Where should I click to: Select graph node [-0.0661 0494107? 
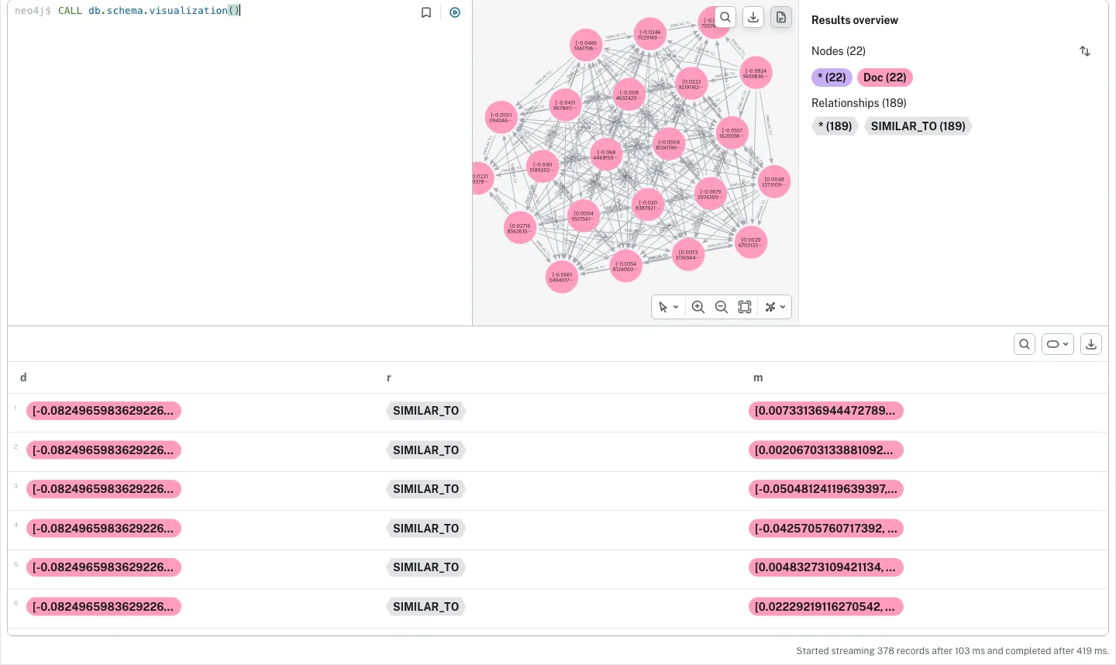point(562,277)
